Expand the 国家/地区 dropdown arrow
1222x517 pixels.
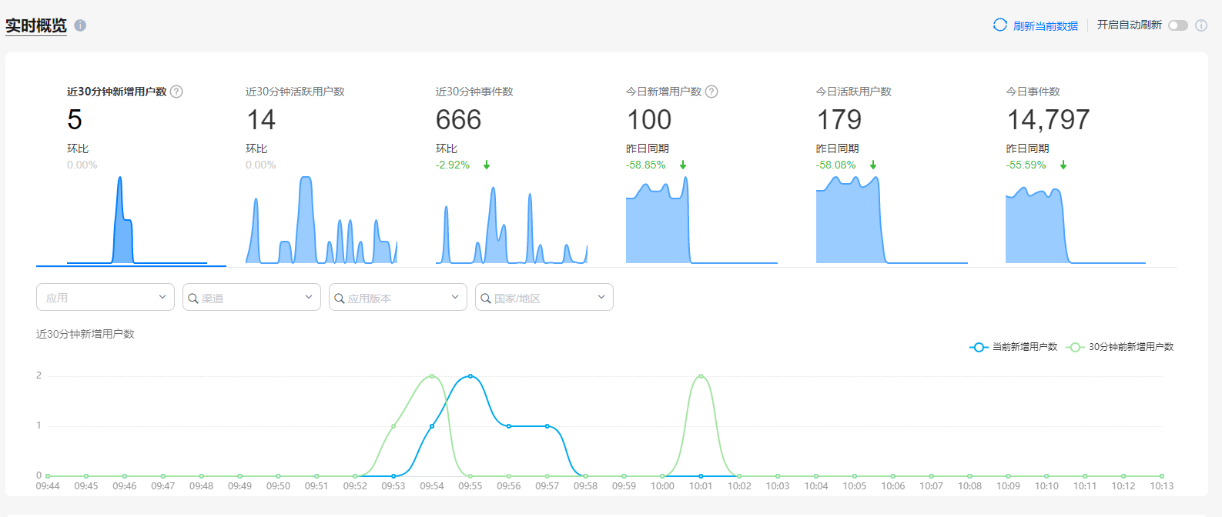click(x=601, y=297)
